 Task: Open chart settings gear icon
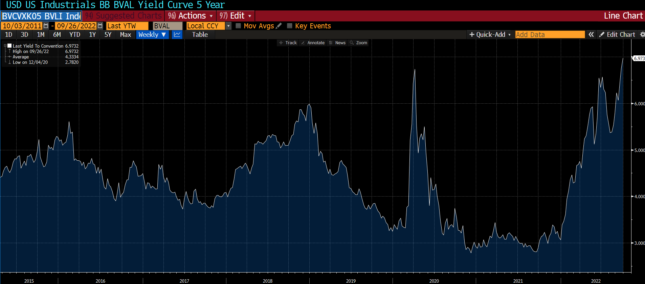[642, 34]
